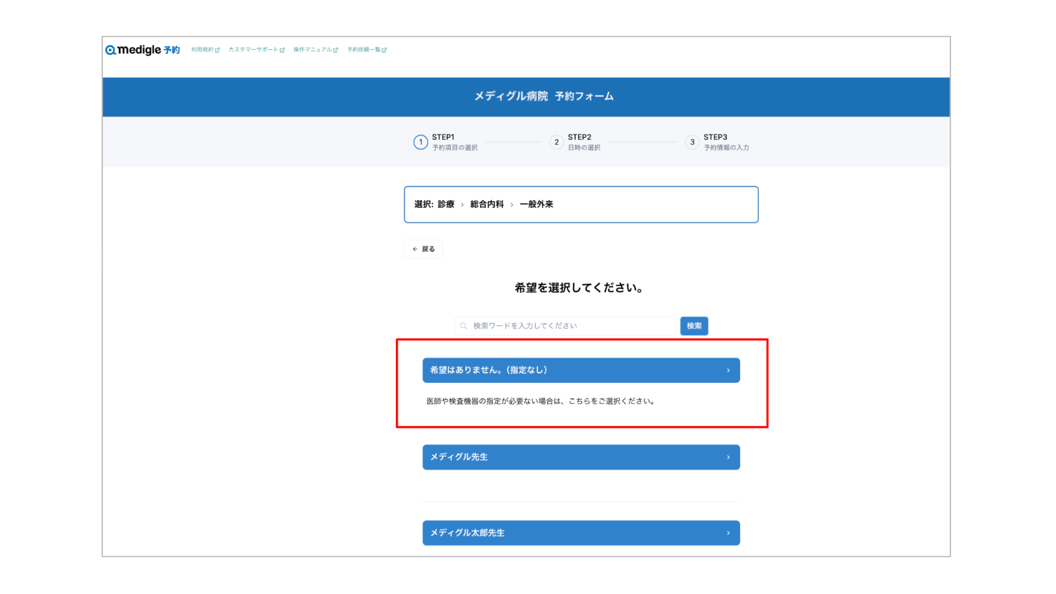Click the STEP2 circled number icon
The height and width of the screenshot is (594, 1056).
(557, 142)
